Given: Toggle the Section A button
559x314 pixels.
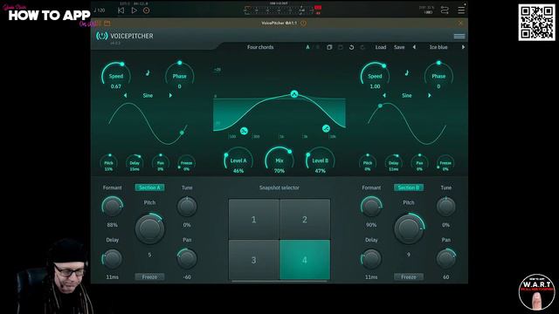Looking at the screenshot, I should click(149, 188).
